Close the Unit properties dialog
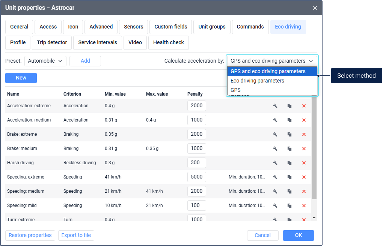Image resolution: width=383 pixels, height=246 pixels. (315, 7)
